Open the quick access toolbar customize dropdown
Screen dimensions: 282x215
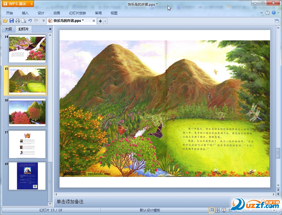click(x=44, y=21)
